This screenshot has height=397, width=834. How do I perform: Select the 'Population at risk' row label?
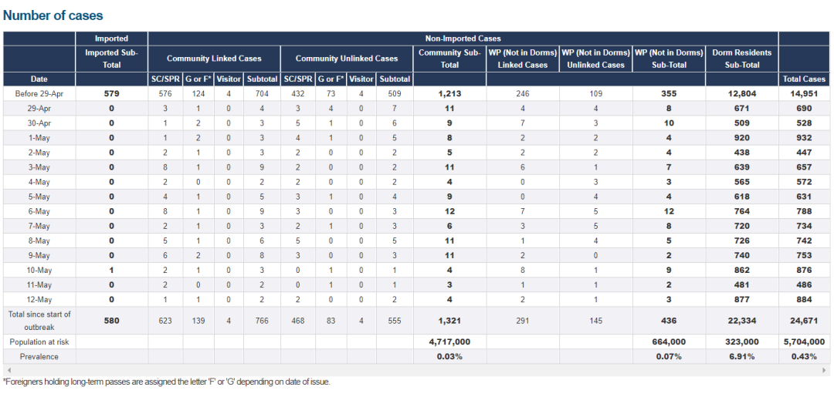(x=39, y=341)
